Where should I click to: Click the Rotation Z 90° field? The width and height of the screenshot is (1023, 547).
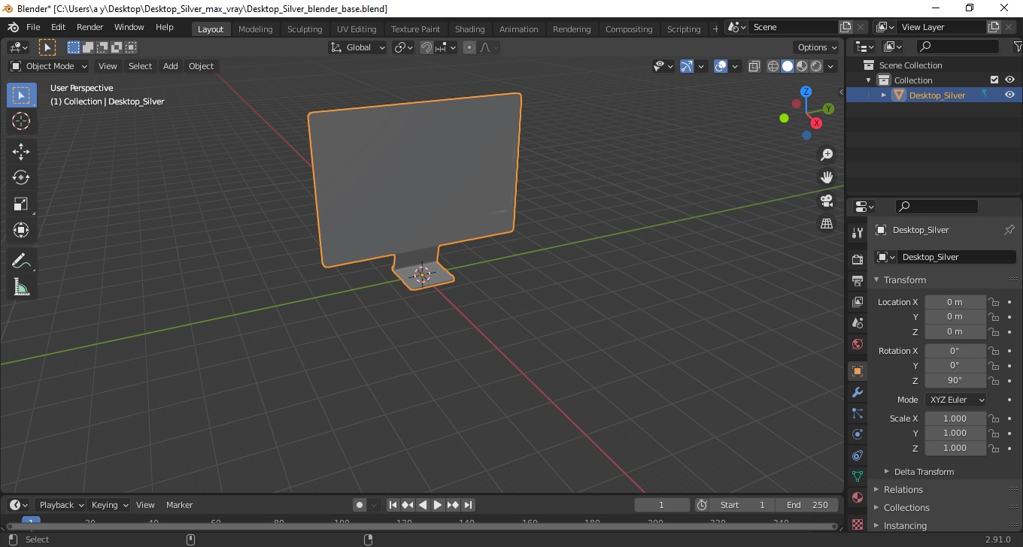tap(955, 380)
